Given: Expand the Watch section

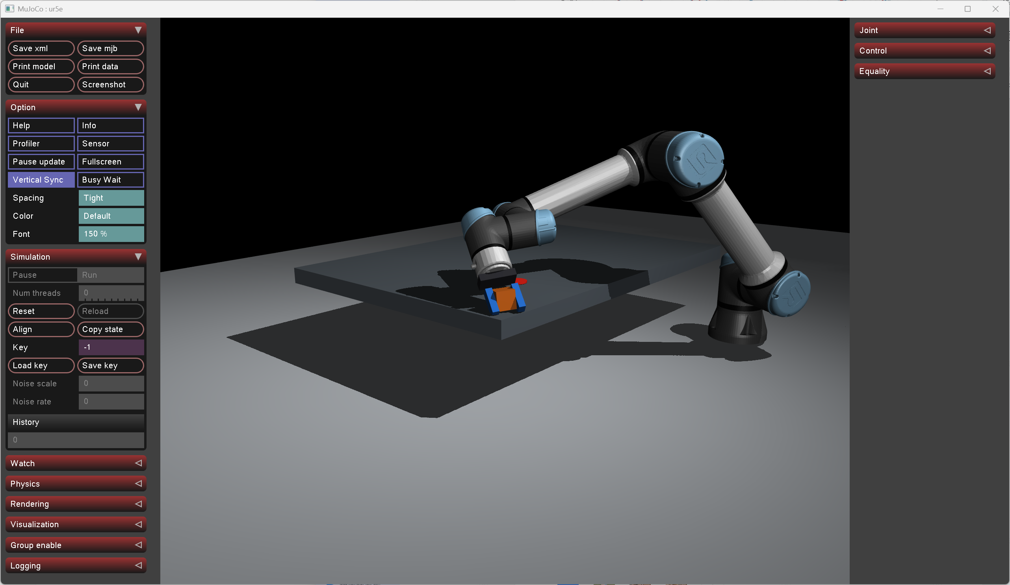Looking at the screenshot, I should [76, 463].
